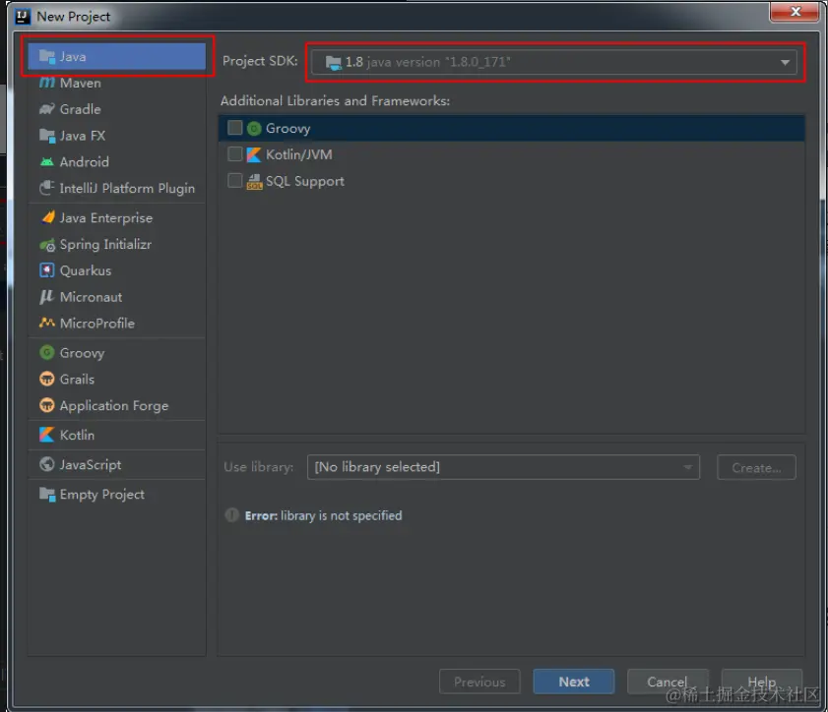Click the Next button
This screenshot has height=712, width=828.
click(x=573, y=682)
